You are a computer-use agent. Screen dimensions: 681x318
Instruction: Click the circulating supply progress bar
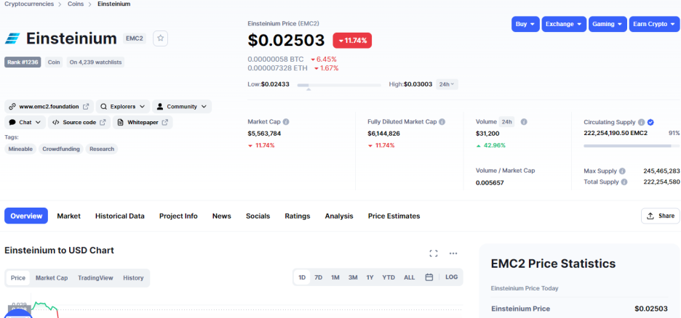[x=632, y=146]
